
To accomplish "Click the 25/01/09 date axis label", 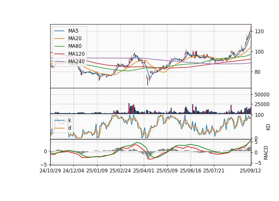I will click(97, 171).
